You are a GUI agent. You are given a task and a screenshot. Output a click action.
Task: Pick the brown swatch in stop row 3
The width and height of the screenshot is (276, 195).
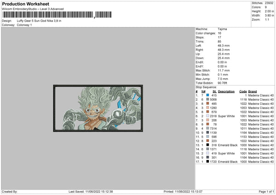tap(208, 103)
